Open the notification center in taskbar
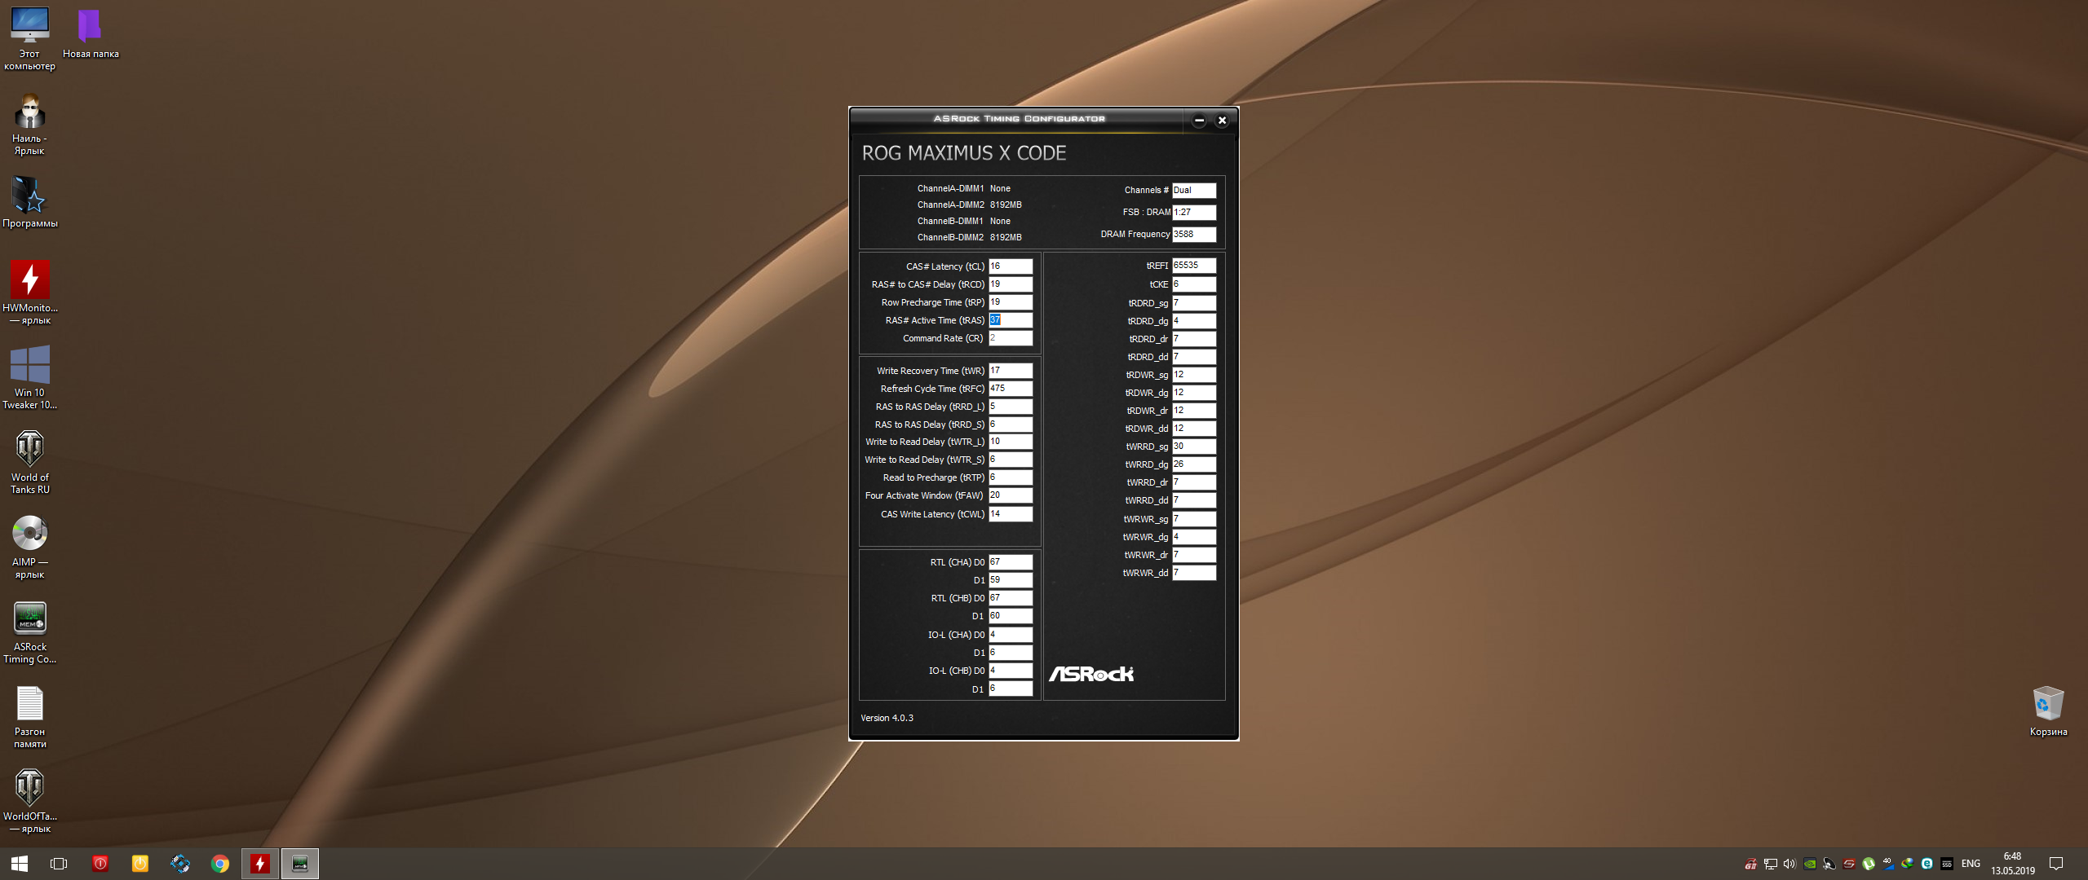Screen dimensions: 2088x880 [2056, 864]
